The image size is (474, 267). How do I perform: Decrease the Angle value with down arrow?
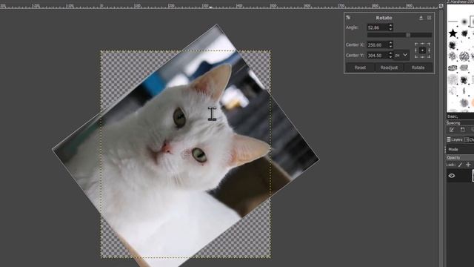pyautogui.click(x=390, y=30)
